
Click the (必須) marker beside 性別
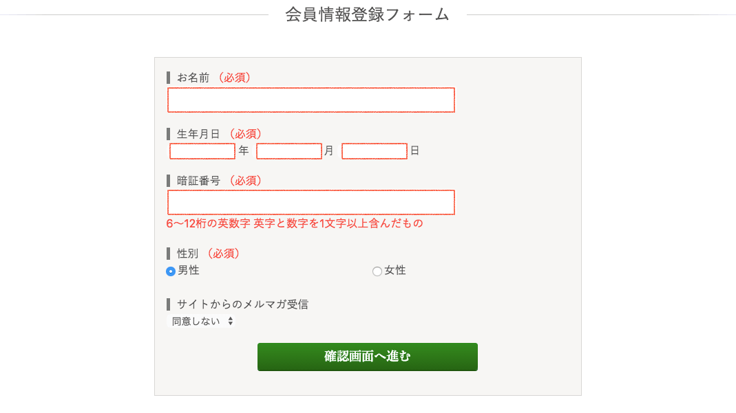point(225,254)
